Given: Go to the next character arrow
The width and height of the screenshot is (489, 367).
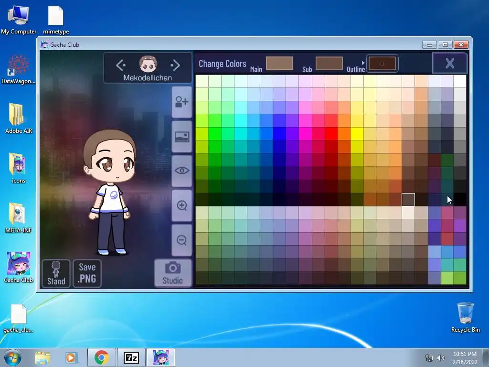Looking at the screenshot, I should [x=176, y=65].
